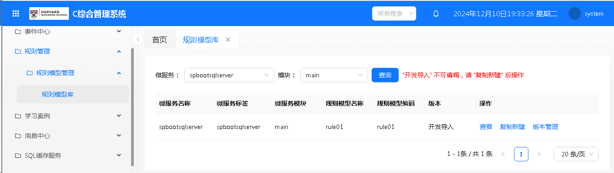Click the previous page arrow
This screenshot has height=173, width=614.
[x=503, y=154]
